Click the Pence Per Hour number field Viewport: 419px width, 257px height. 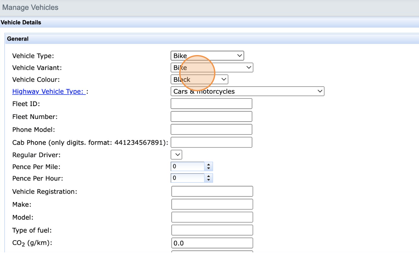(x=187, y=178)
